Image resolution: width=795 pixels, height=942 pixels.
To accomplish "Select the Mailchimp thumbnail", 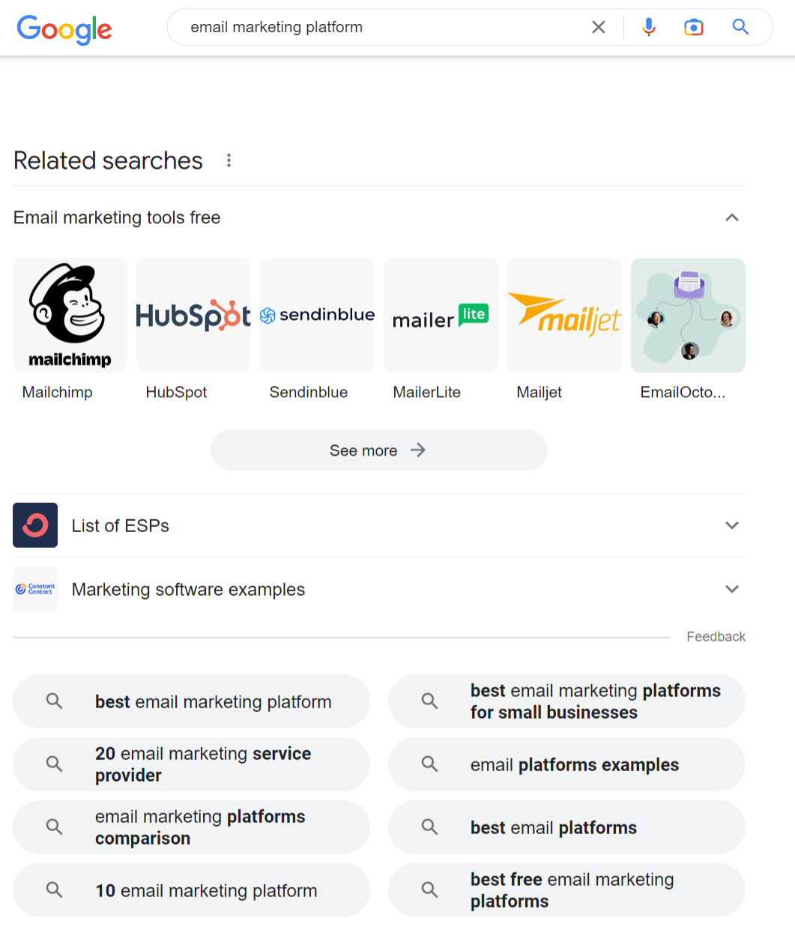I will (x=70, y=315).
